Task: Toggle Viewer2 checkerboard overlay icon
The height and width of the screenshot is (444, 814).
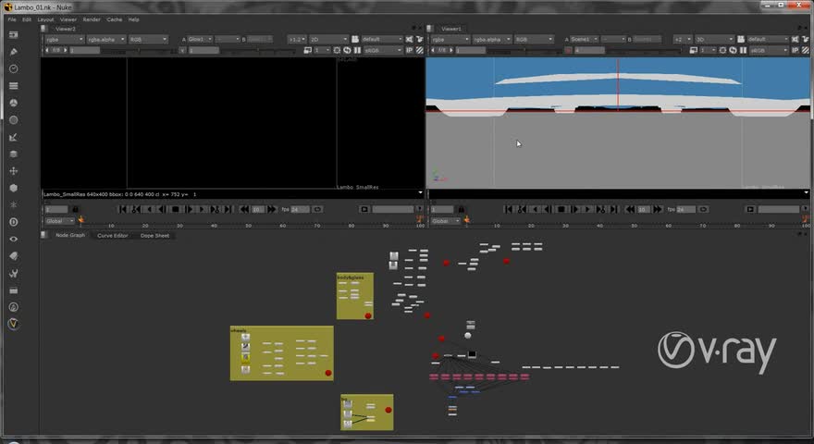Action: point(419,50)
